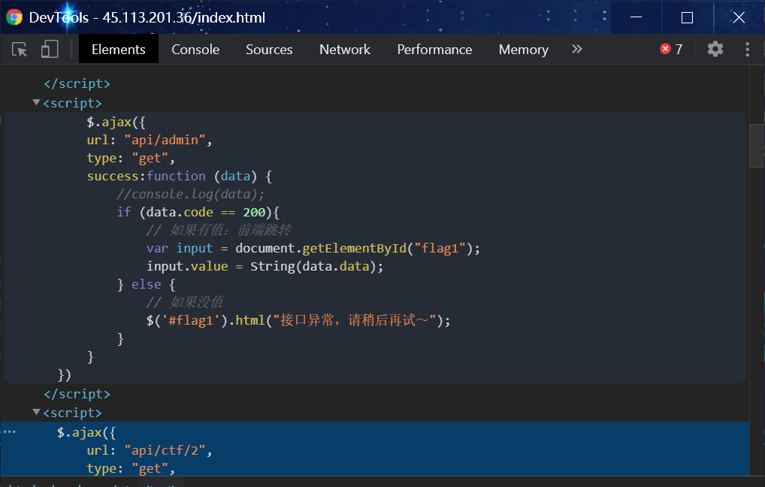This screenshot has height=487, width=765.
Task: Show more tabs with the double chevron
Action: pos(577,50)
